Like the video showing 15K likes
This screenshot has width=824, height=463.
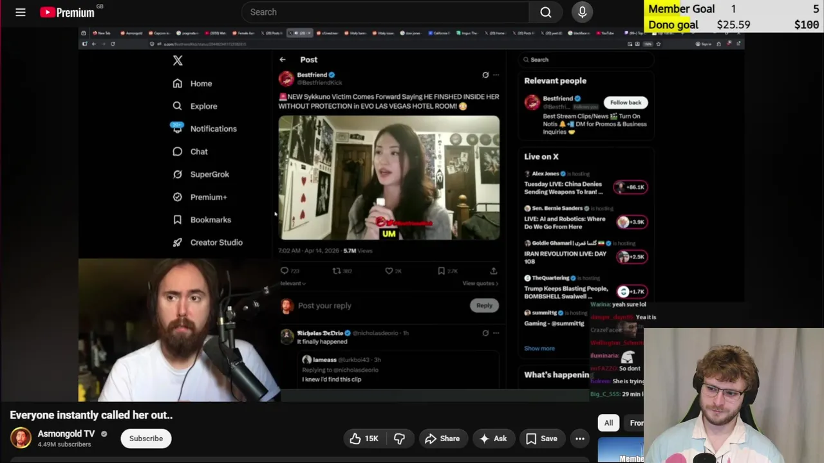[364, 439]
